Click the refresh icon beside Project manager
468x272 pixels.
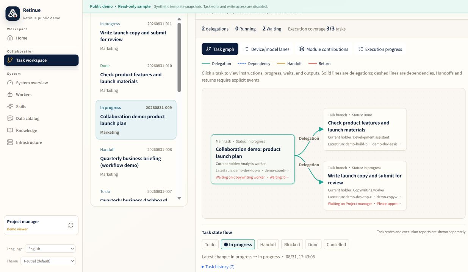pos(71,225)
